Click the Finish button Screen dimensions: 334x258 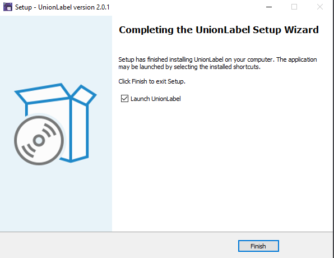tap(258, 246)
